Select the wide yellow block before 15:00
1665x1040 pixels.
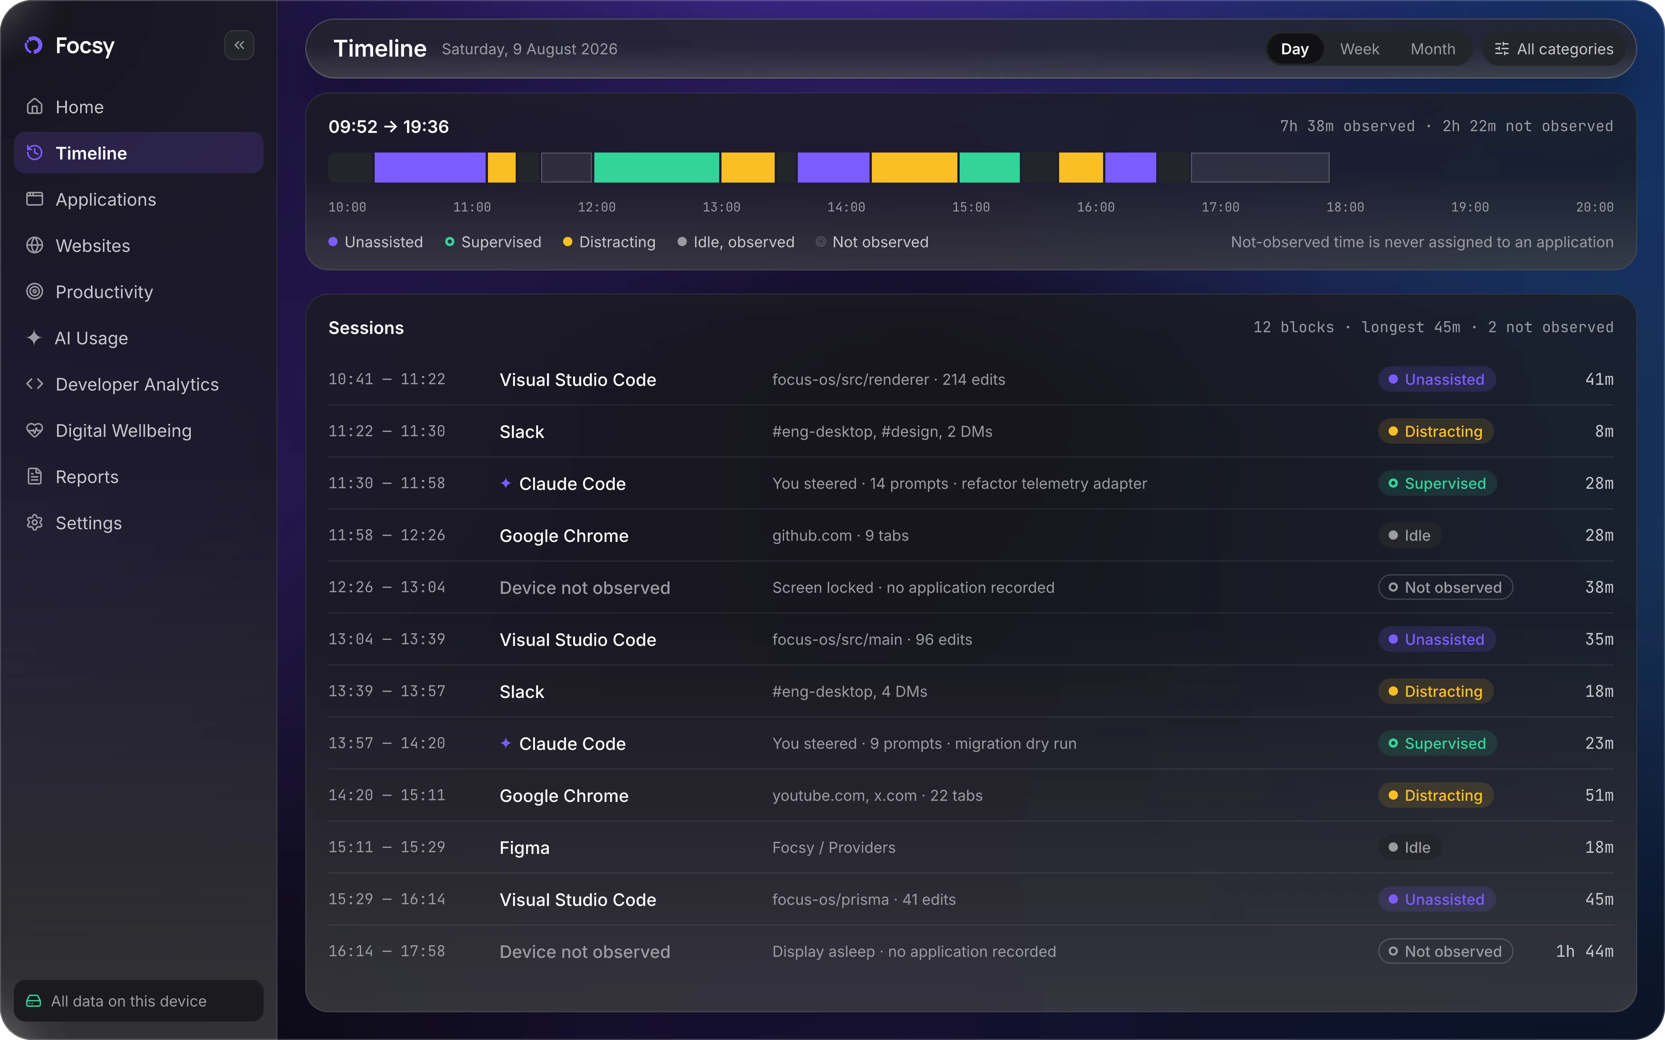[914, 167]
